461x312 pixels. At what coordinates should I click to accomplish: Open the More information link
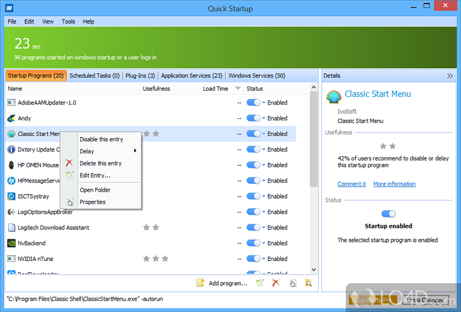click(x=394, y=184)
